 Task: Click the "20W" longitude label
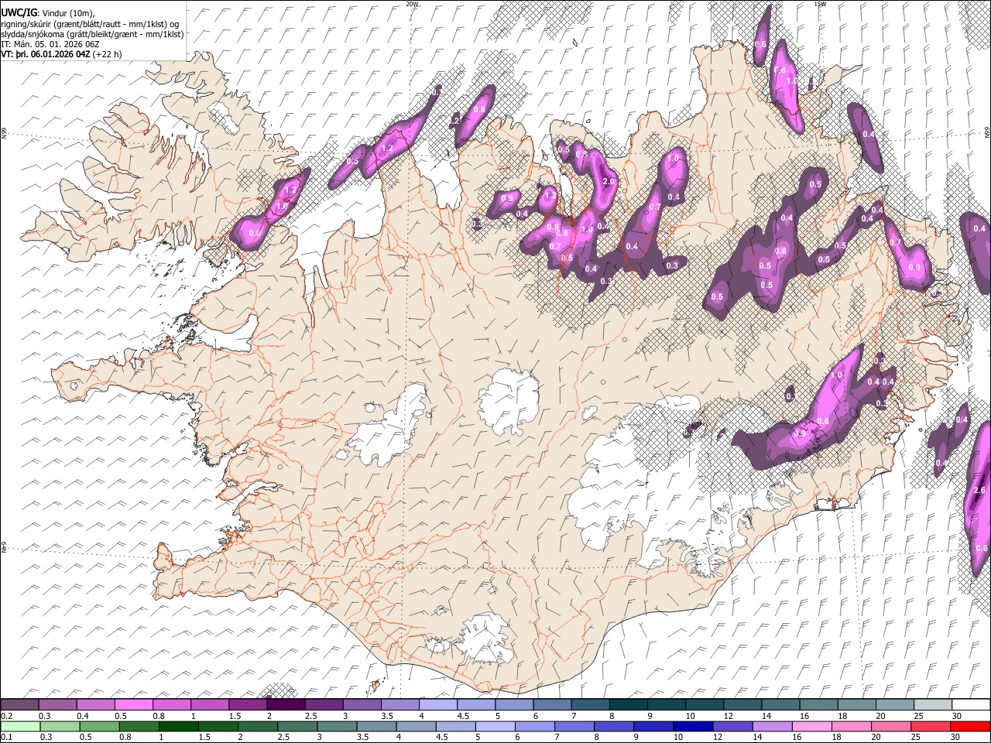click(412, 4)
